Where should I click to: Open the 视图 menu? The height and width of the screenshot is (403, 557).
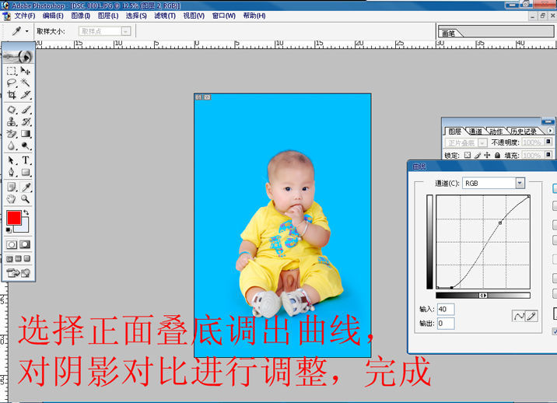tap(194, 16)
